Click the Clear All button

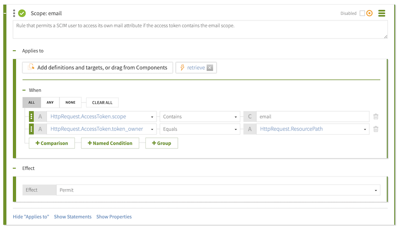(x=102, y=102)
